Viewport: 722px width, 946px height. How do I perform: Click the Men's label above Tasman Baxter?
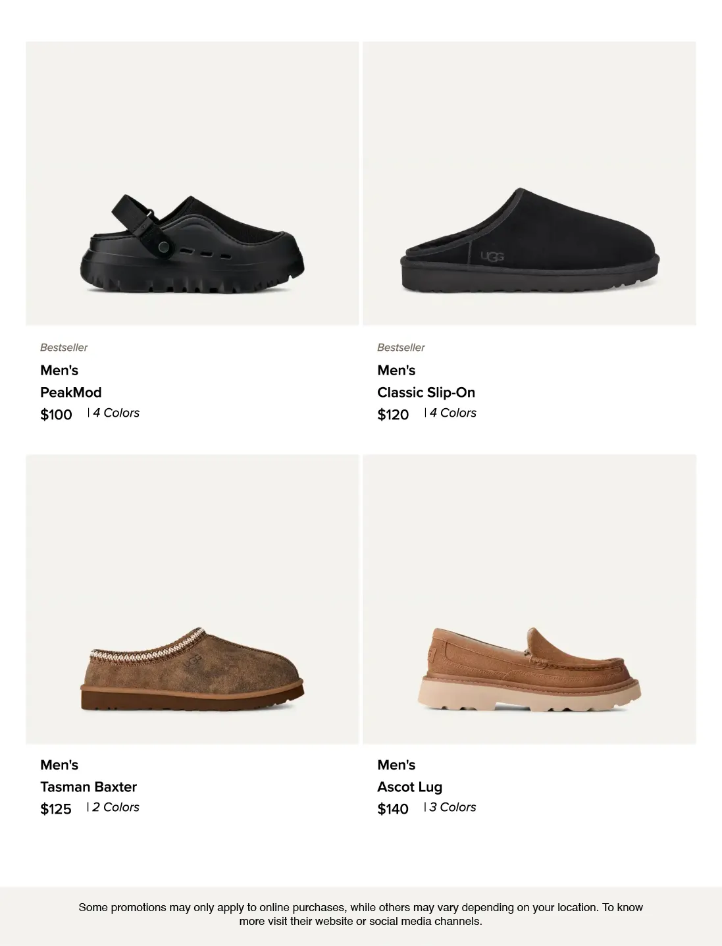tap(59, 765)
